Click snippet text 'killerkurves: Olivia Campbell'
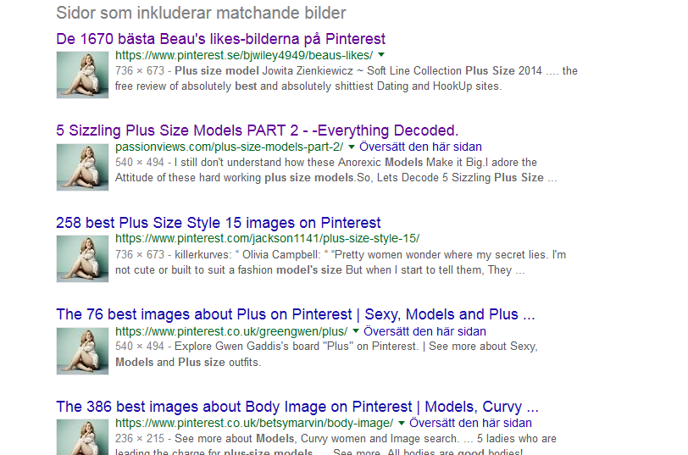The height and width of the screenshot is (455, 688). (x=341, y=263)
